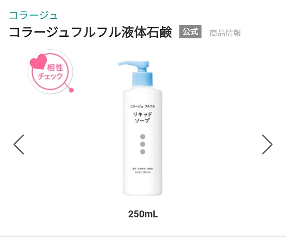The height and width of the screenshot is (241, 286).
Task: Show the next product image with right chevron
Action: (267, 144)
